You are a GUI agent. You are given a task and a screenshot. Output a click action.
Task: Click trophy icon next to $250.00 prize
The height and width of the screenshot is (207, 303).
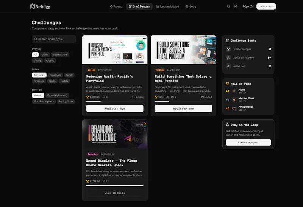tap(156, 97)
